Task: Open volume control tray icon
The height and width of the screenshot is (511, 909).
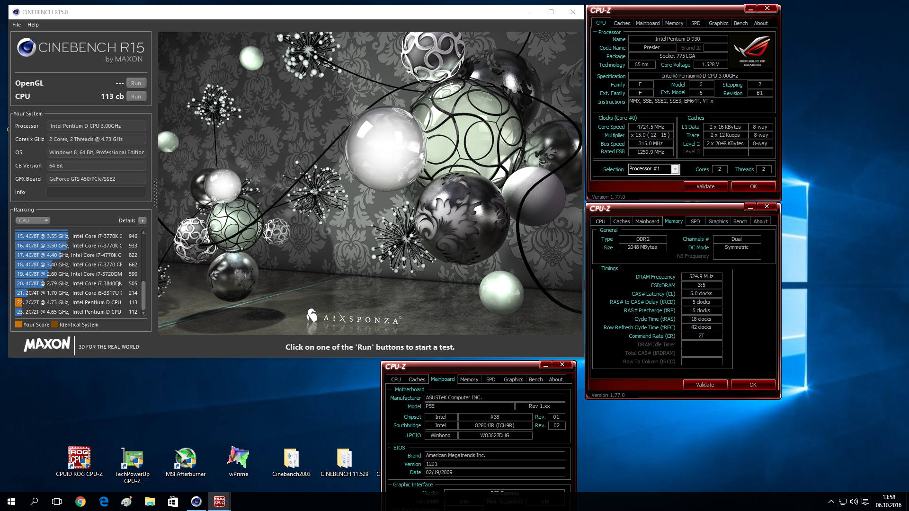Action: pyautogui.click(x=854, y=502)
